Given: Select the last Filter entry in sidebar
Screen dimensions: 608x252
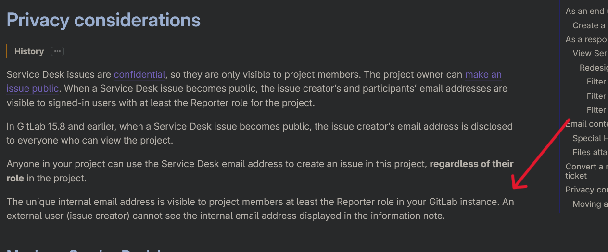Looking at the screenshot, I should pyautogui.click(x=596, y=109).
